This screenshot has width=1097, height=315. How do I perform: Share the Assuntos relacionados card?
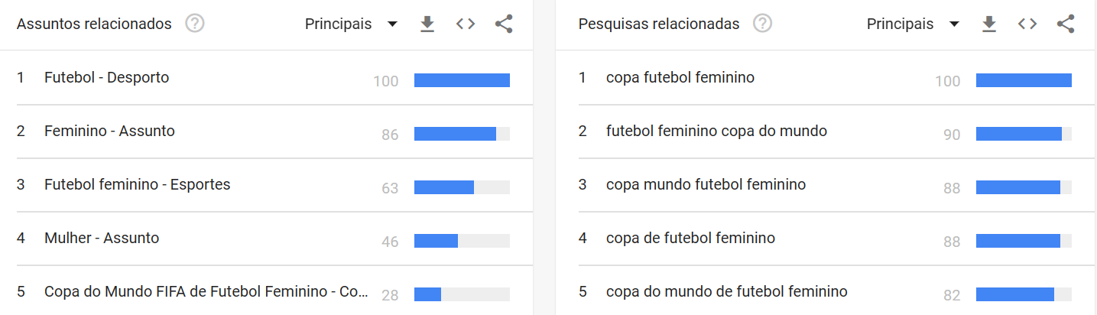click(x=504, y=24)
